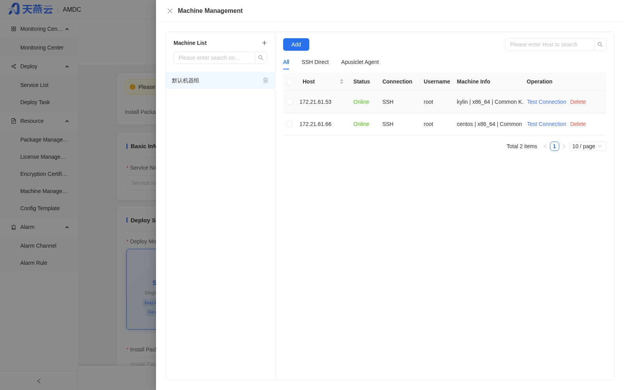Screen dimensions: 624x390
Task: Switch to the Apusiclet Agent tab
Action: 360,62
